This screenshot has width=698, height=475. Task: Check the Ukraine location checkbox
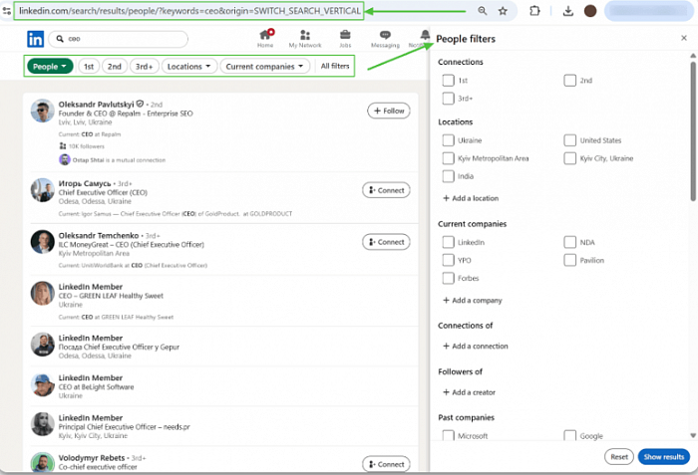pos(449,140)
